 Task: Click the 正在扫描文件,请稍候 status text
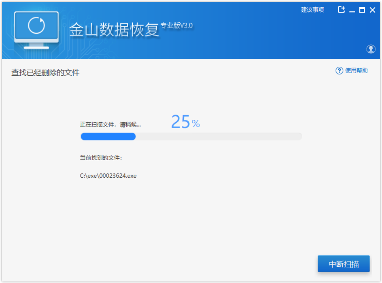110,125
